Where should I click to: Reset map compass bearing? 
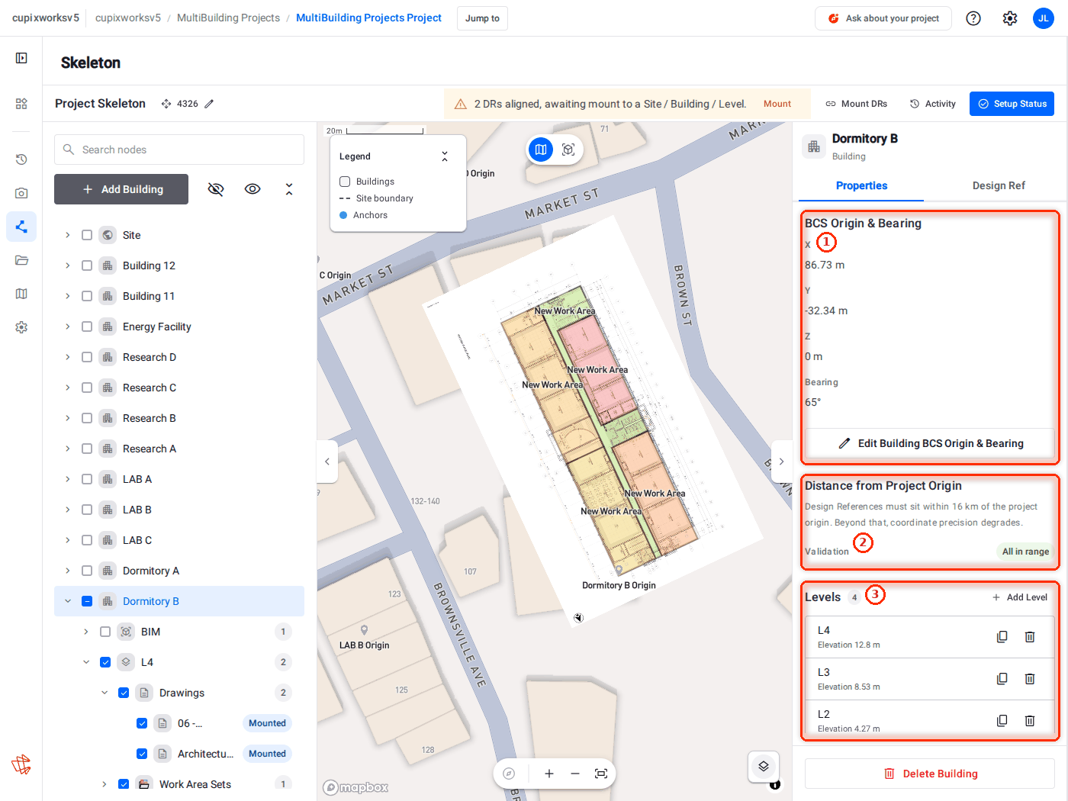[509, 774]
